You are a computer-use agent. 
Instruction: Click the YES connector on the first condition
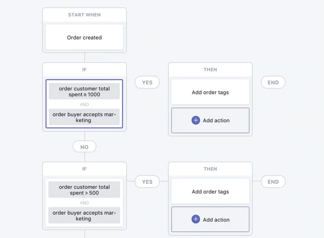click(x=147, y=82)
